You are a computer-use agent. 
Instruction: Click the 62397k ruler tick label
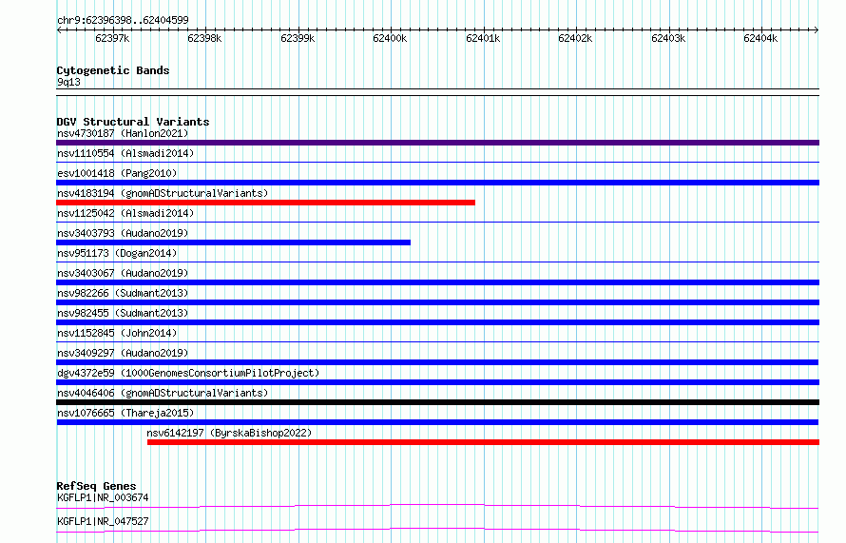[112, 38]
